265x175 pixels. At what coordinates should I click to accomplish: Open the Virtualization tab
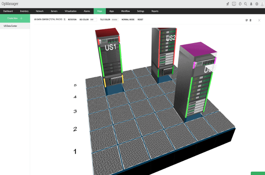[71, 11]
